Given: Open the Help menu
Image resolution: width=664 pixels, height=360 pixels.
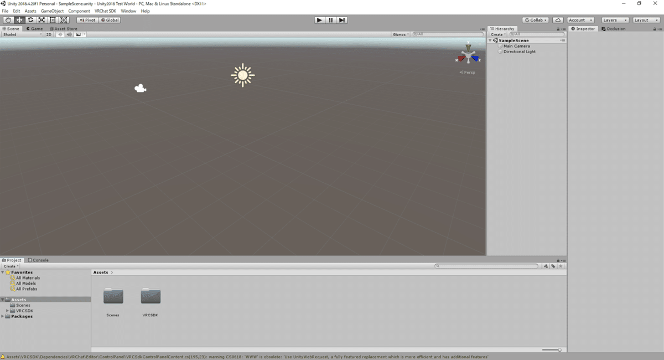Looking at the screenshot, I should [145, 11].
